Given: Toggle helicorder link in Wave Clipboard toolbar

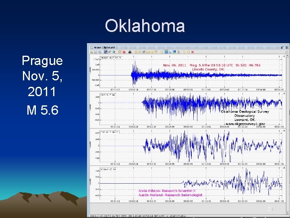Looking at the screenshot, I should tap(106, 52).
